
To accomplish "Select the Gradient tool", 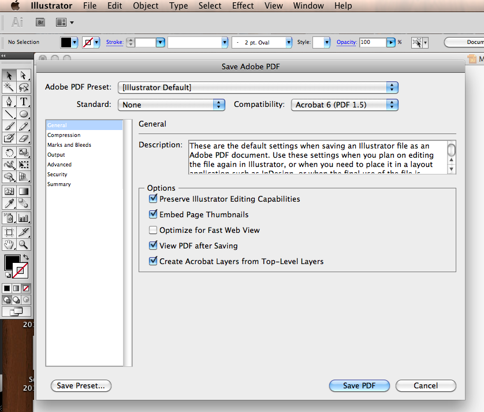I will tap(24, 191).
